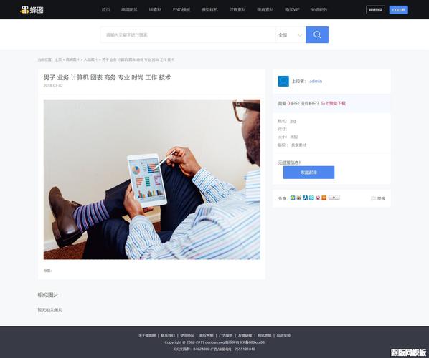Click the red sponsor download link
The width and height of the screenshot is (429, 358).
coord(333,103)
